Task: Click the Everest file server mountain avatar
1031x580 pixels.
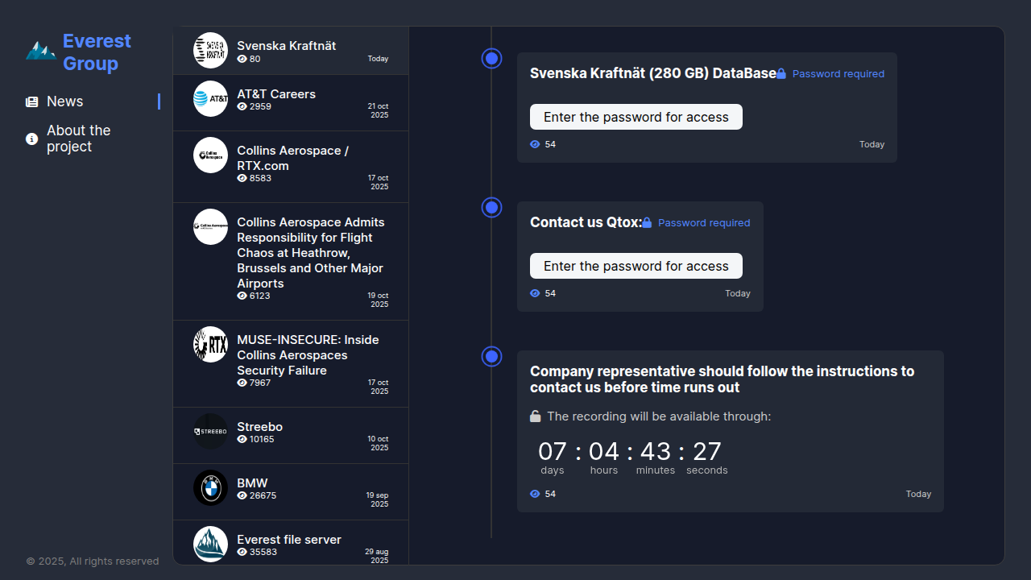Action: [210, 545]
